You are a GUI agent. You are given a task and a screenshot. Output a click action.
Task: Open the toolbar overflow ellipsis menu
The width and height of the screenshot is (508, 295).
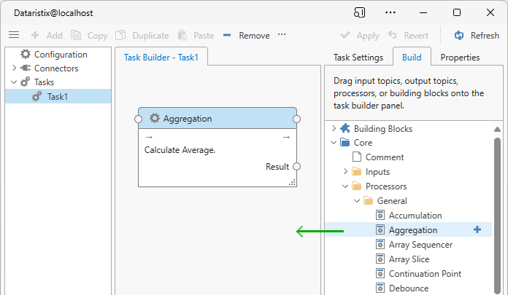coord(282,35)
